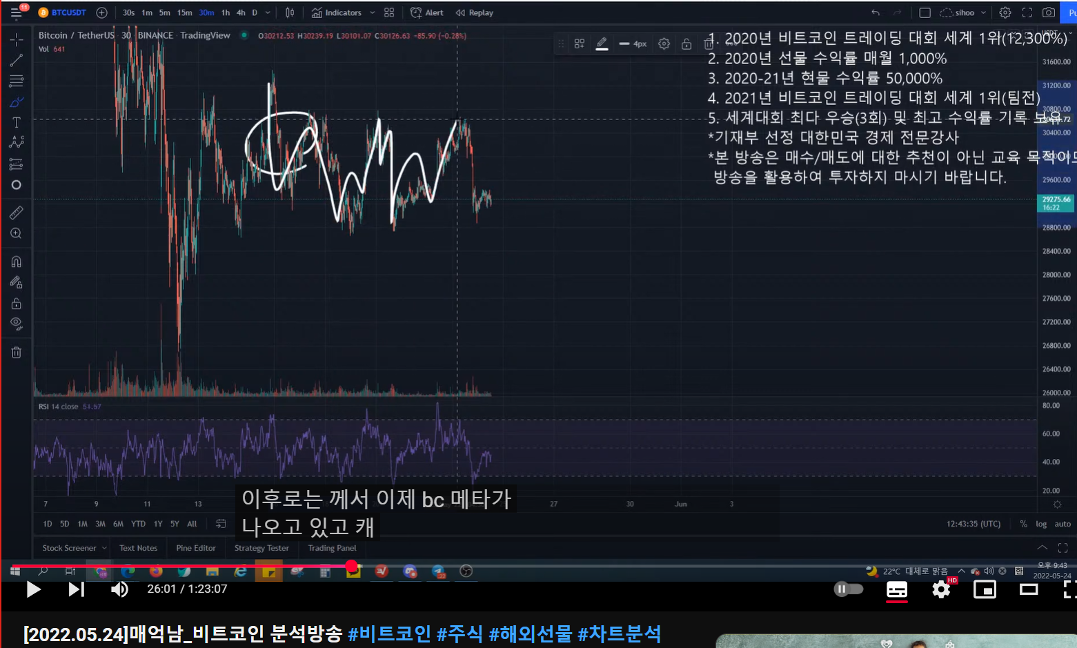1077x648 pixels.
Task: Open chart settings gear in top toolbar
Action: pyautogui.click(x=1005, y=12)
